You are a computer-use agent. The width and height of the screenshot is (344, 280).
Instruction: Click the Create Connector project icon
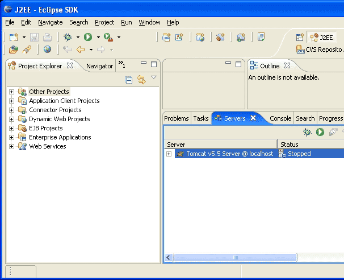pos(241,37)
